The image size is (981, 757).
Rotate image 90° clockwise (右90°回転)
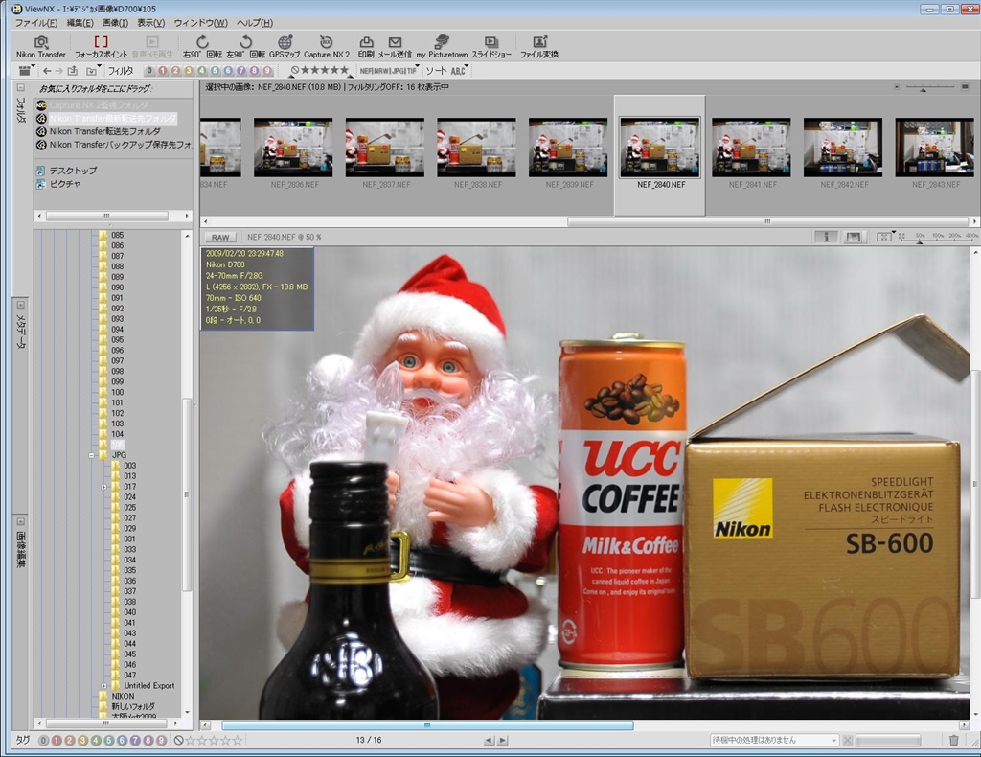tap(201, 47)
